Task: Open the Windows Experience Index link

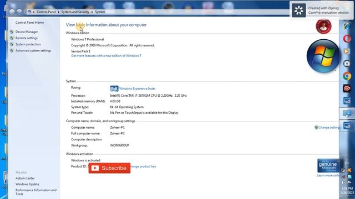Action: point(137,88)
